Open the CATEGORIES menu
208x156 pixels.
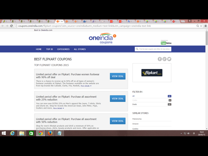tap(63, 49)
